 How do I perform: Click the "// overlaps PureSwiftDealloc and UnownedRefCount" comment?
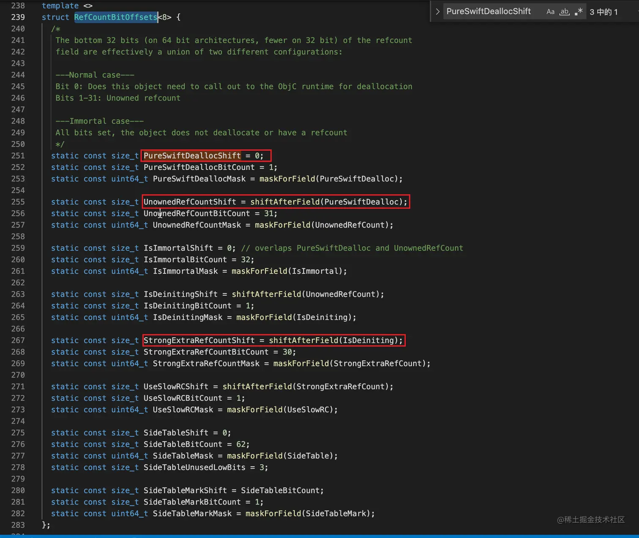[352, 248]
